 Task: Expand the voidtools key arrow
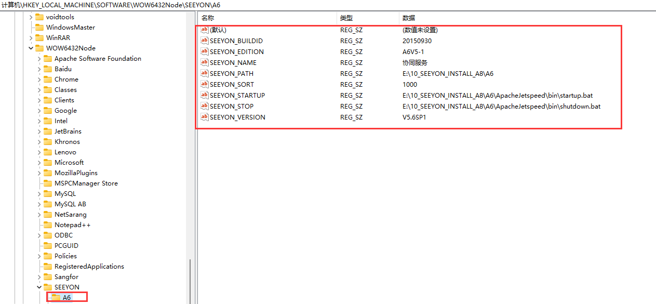pyautogui.click(x=31, y=17)
